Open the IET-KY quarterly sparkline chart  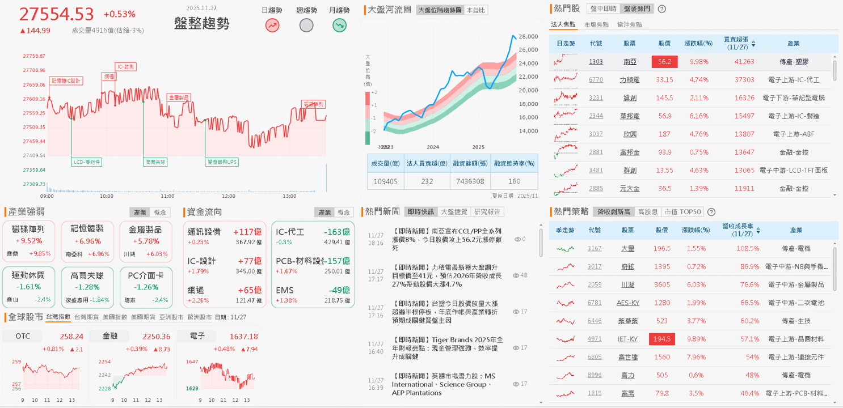pyautogui.click(x=566, y=339)
